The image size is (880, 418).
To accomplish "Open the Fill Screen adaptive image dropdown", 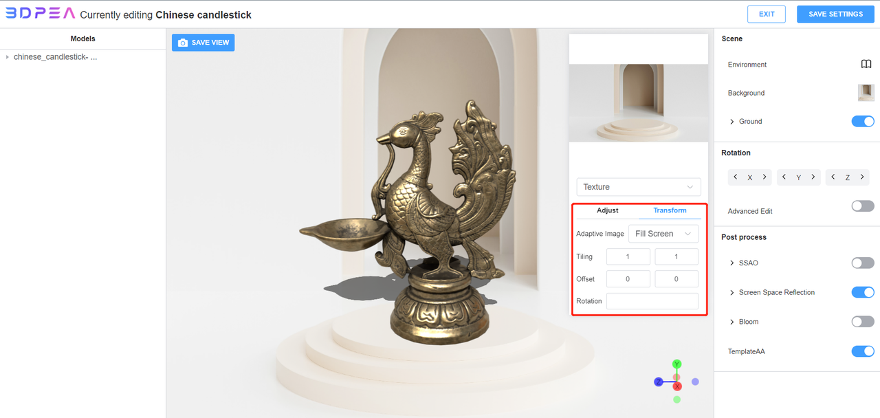I will (663, 234).
